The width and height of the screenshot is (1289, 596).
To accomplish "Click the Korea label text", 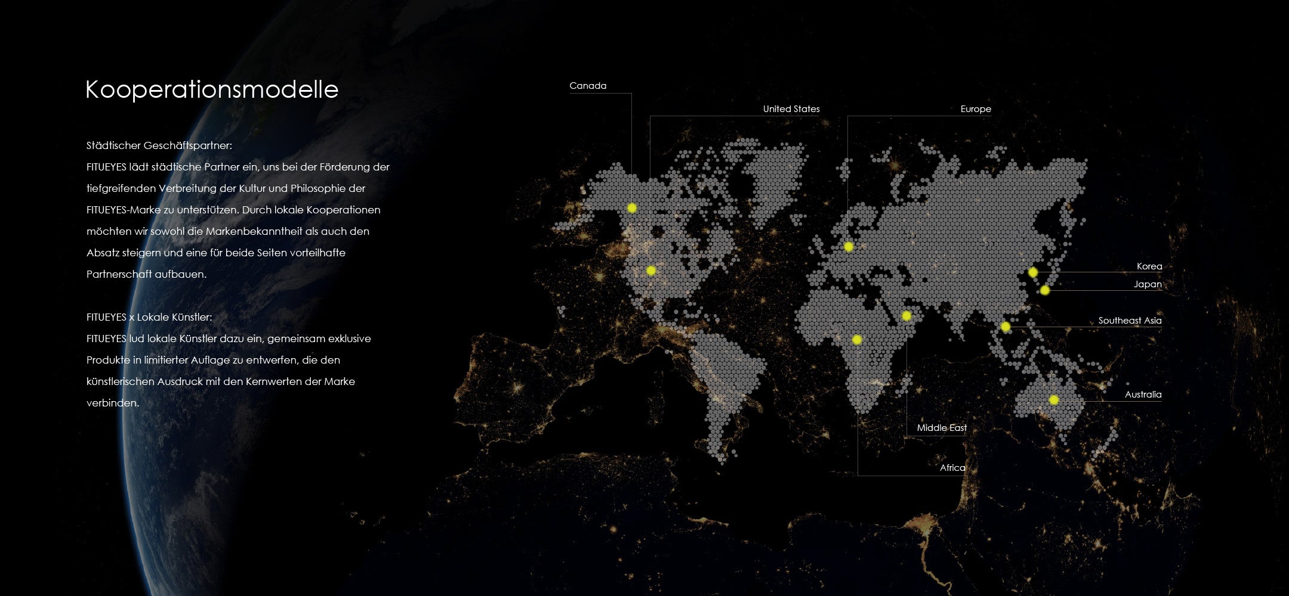I will pyautogui.click(x=1149, y=266).
